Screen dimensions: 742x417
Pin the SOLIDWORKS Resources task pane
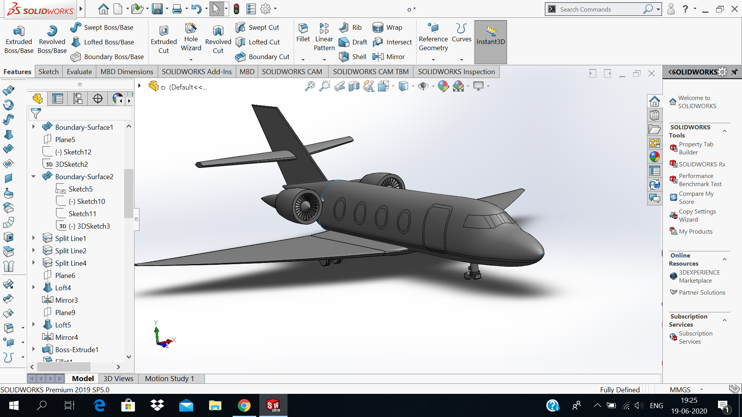(x=734, y=72)
